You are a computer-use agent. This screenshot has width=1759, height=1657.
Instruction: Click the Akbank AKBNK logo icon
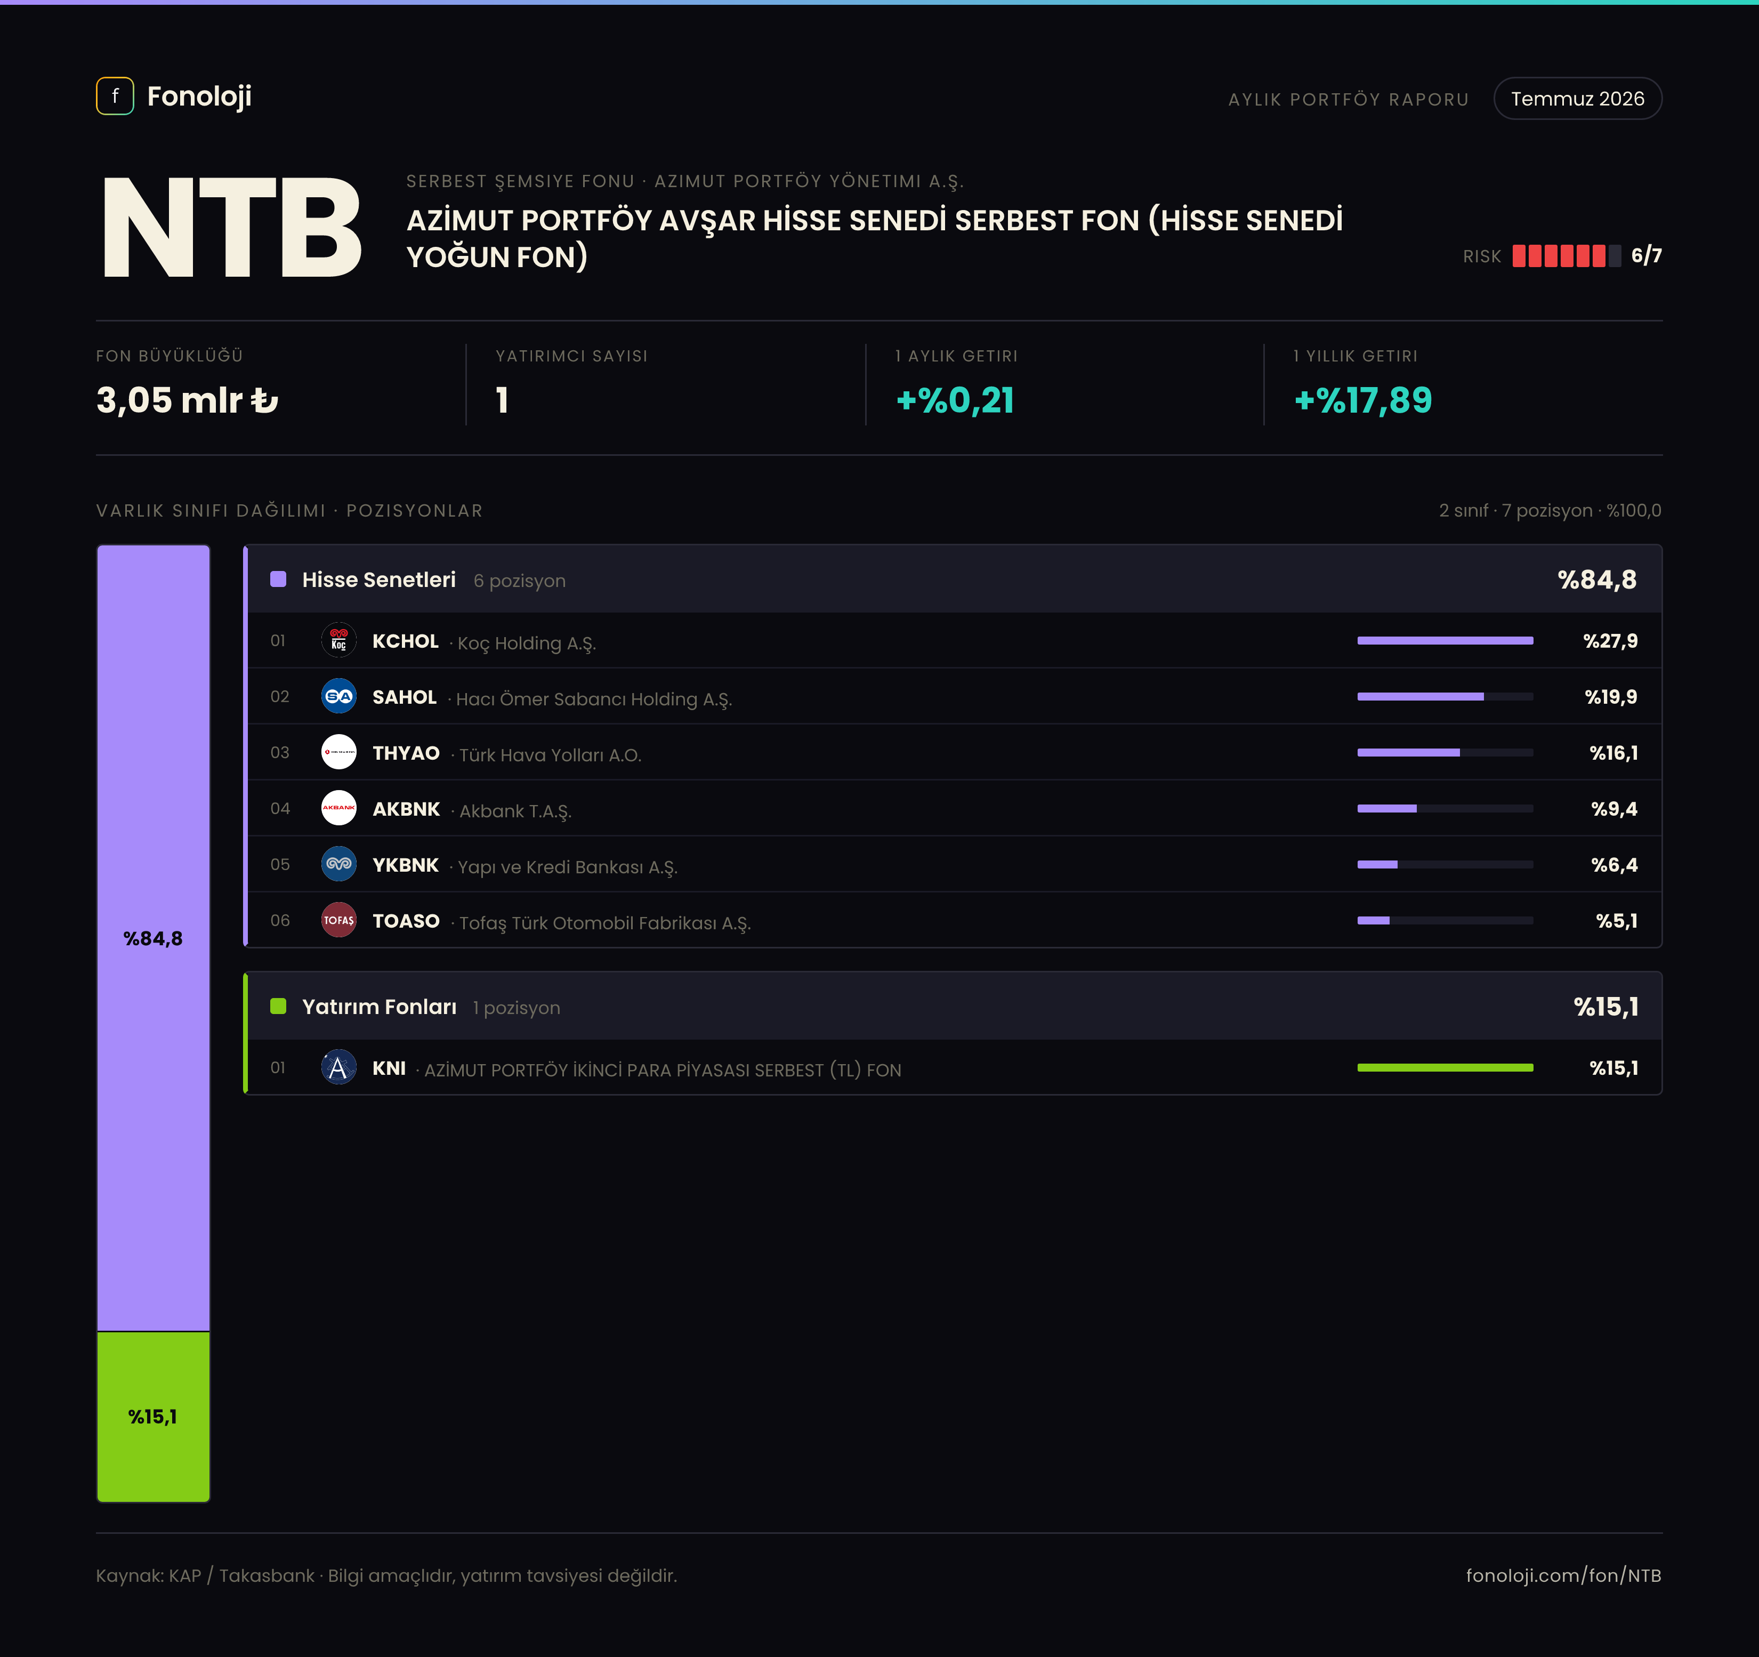[339, 808]
